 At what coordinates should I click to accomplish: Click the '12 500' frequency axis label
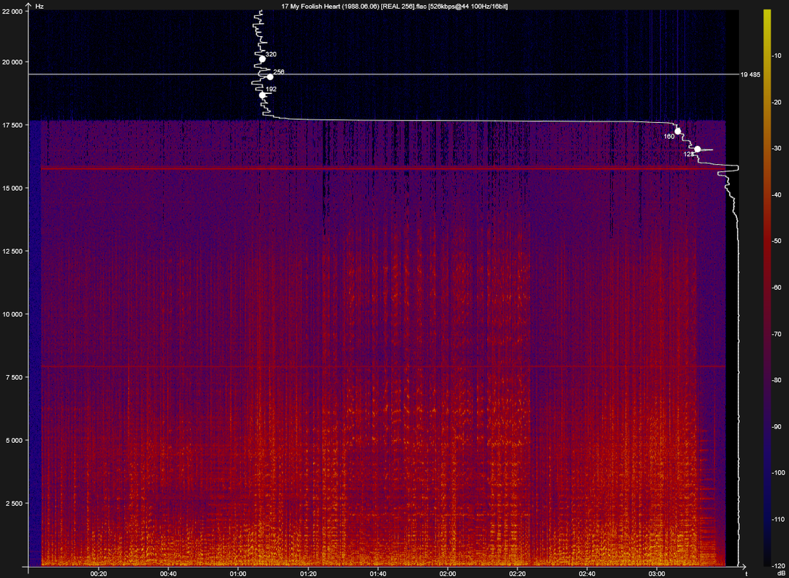(12, 251)
